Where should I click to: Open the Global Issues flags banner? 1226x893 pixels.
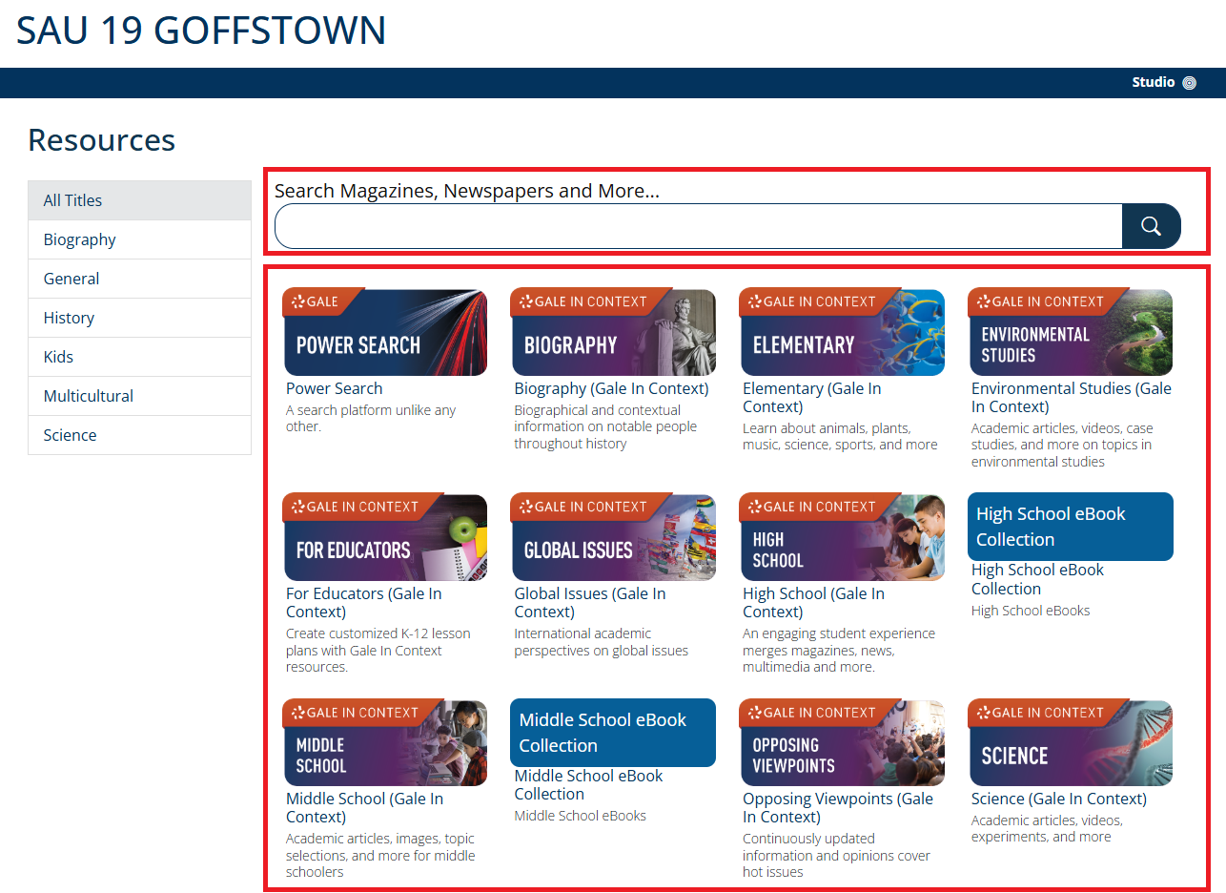[x=613, y=538]
